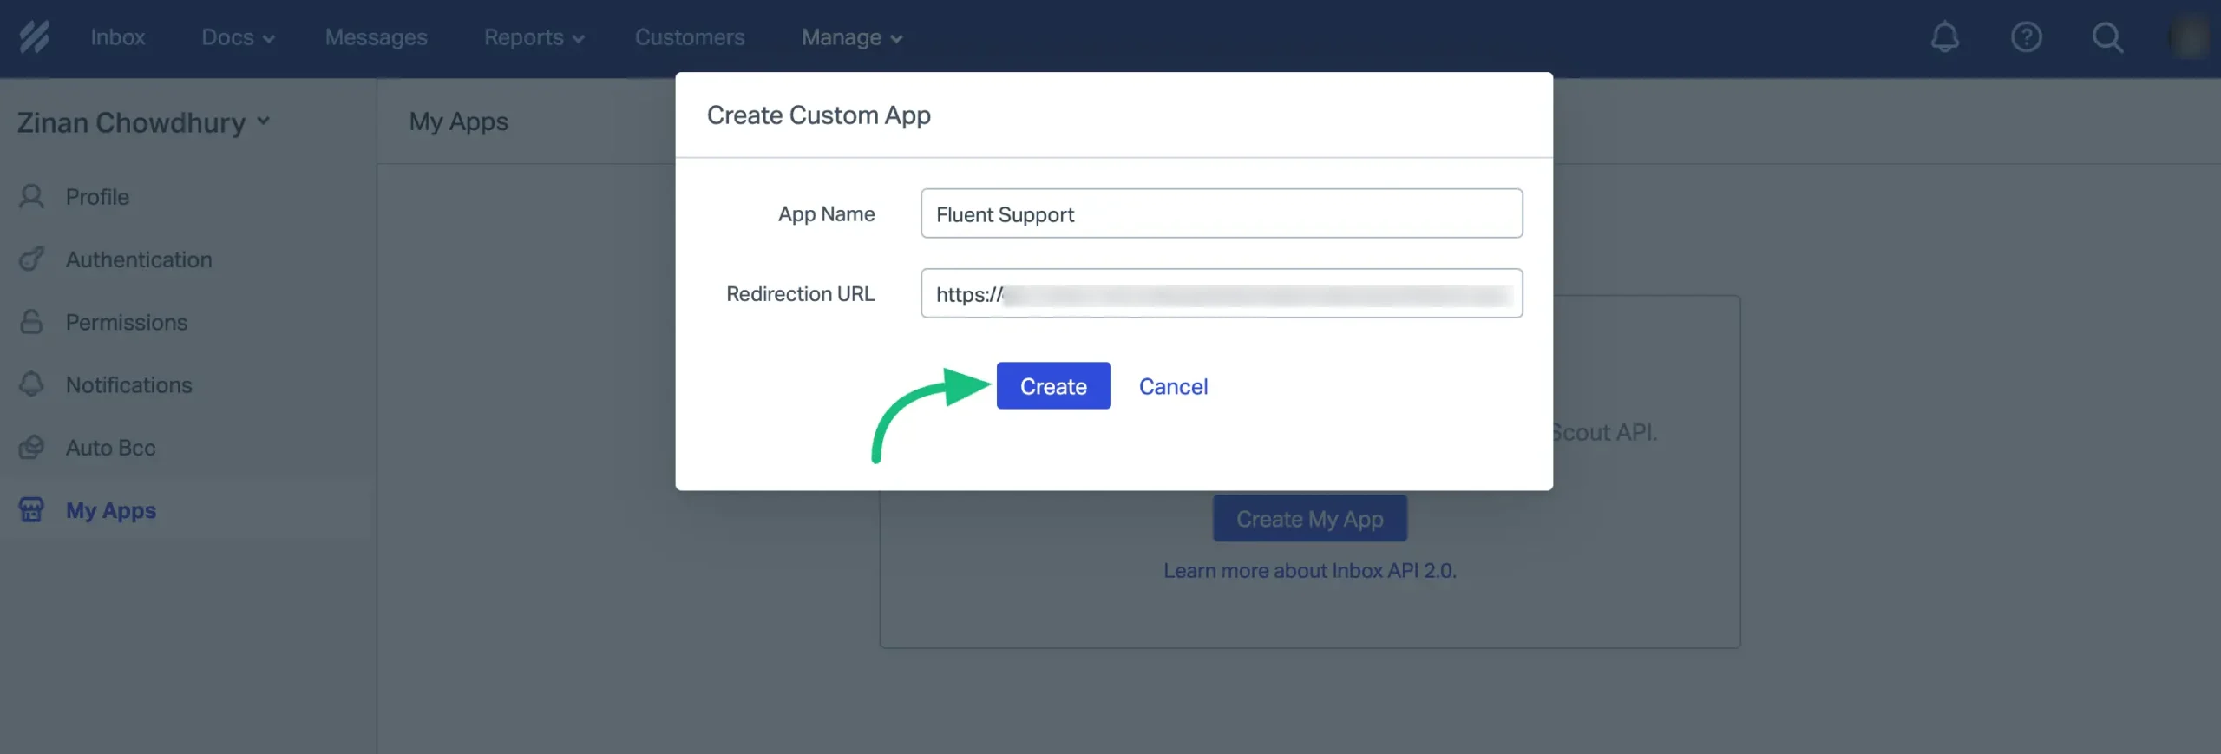Select the Redirection URL field
Image resolution: width=2221 pixels, height=754 pixels.
click(1221, 293)
